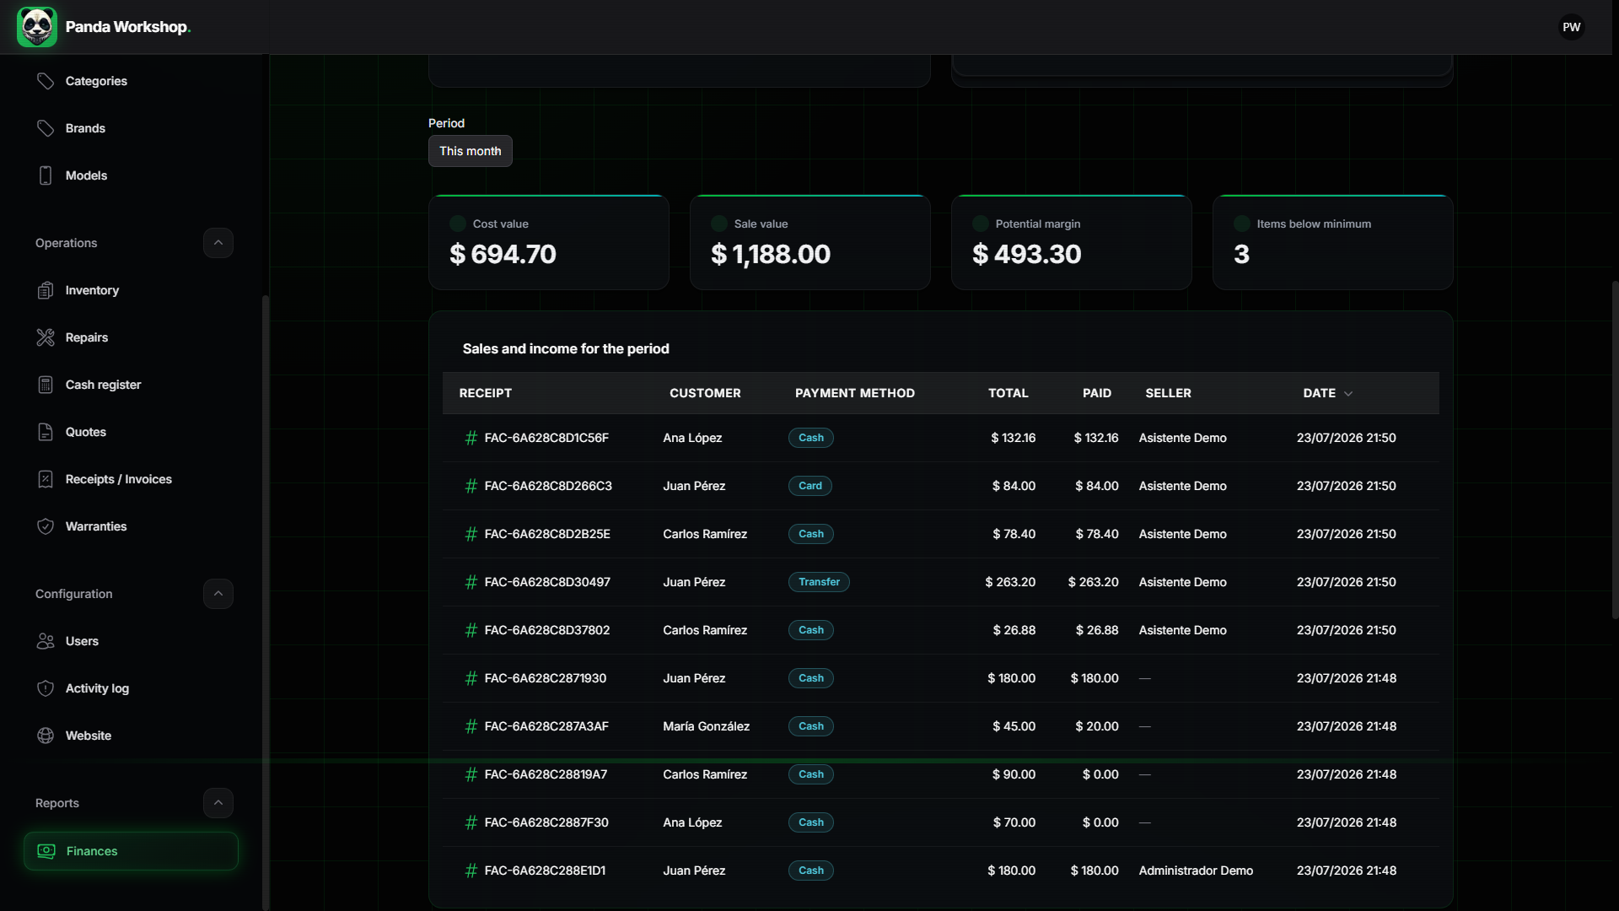Click hash icon for receipt FAC-6A628C287A3AF
Viewport: 1619px width, 911px height.
point(471,726)
